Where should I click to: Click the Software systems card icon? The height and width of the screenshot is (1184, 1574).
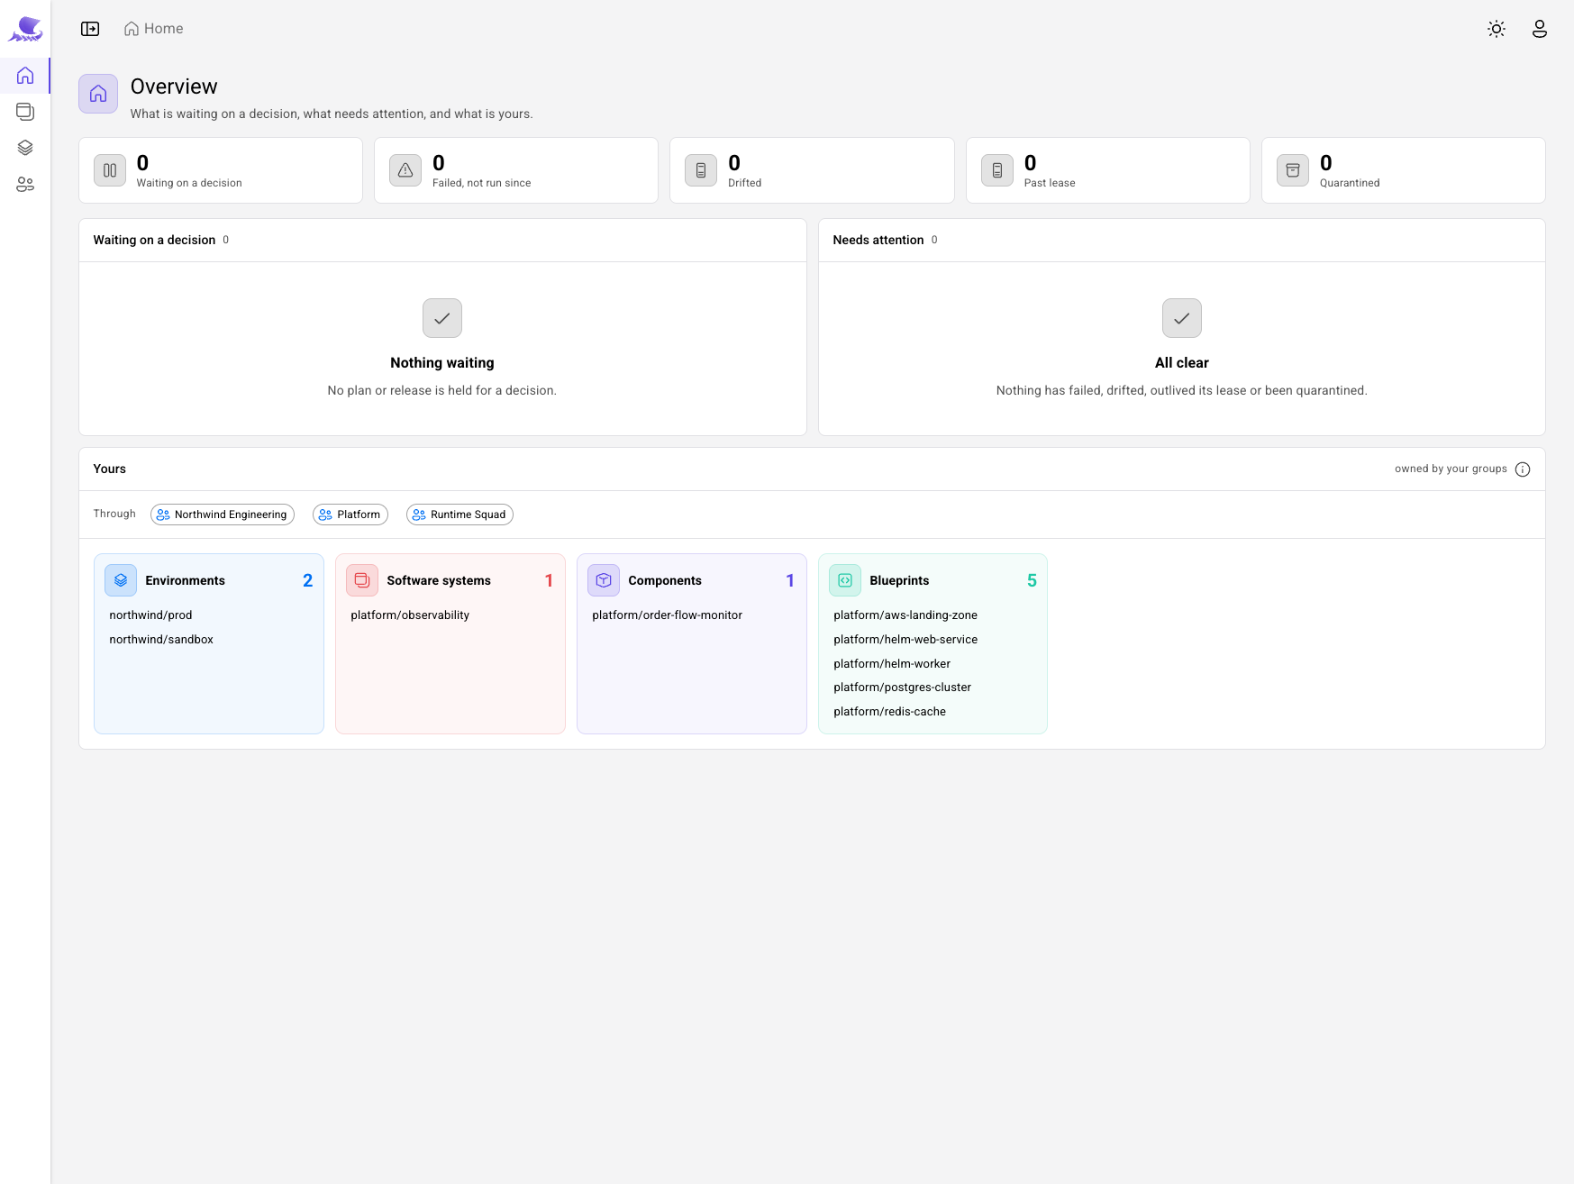[362, 580]
